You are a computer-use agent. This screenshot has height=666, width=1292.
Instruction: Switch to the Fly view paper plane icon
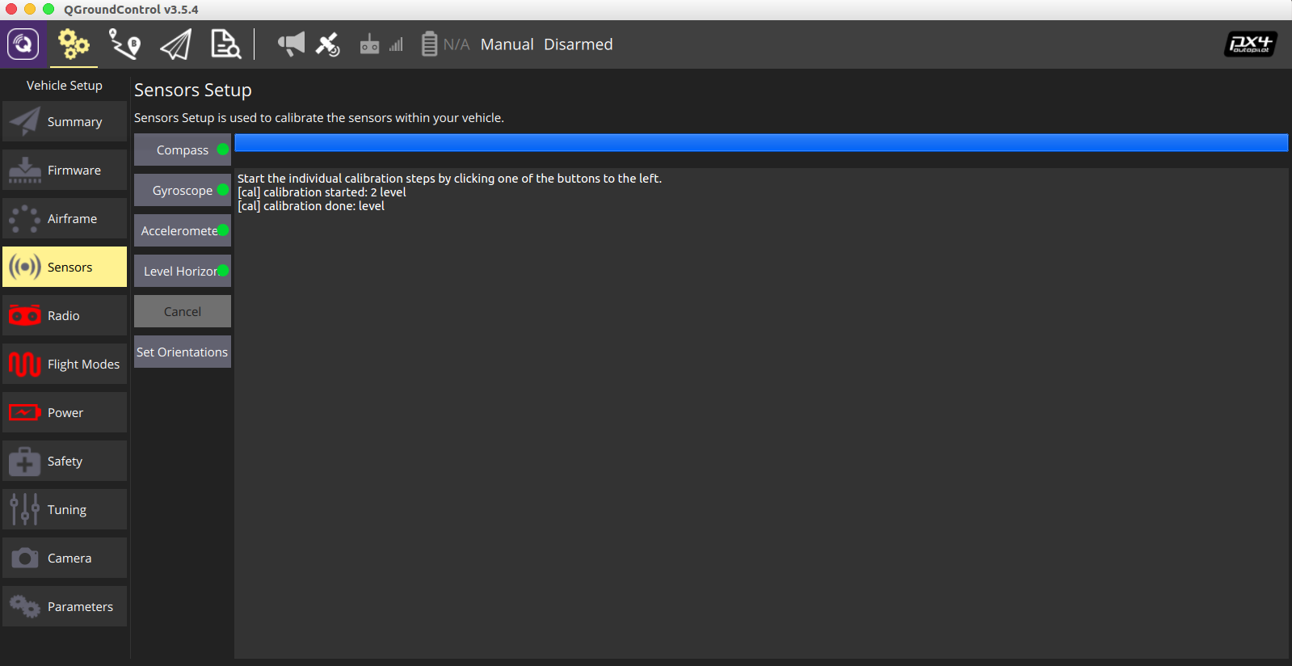176,44
